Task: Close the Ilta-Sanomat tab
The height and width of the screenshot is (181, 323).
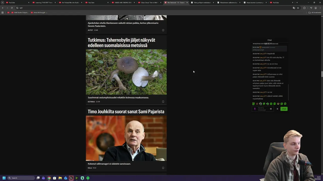Action: coord(187,3)
